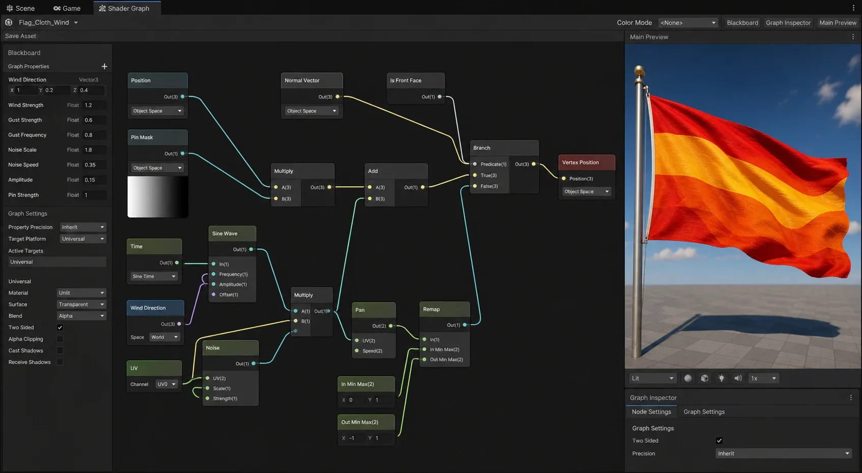Open Time node Sine Time dropdown
Image resolution: width=862 pixels, height=473 pixels.
click(x=154, y=276)
